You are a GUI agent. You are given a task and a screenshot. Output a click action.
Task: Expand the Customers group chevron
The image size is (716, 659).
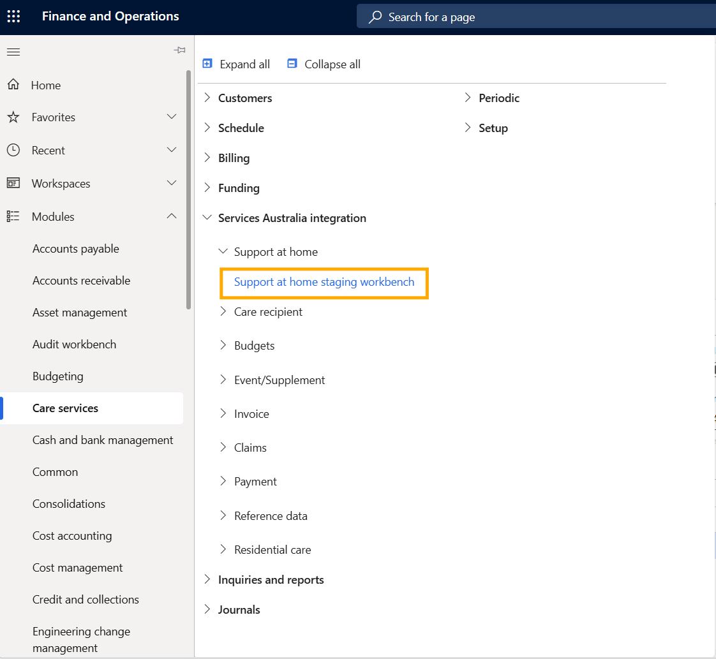pos(207,97)
